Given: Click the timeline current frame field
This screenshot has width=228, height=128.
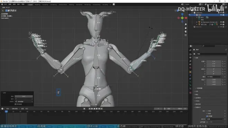Looking at the screenshot, I should pos(158,109).
